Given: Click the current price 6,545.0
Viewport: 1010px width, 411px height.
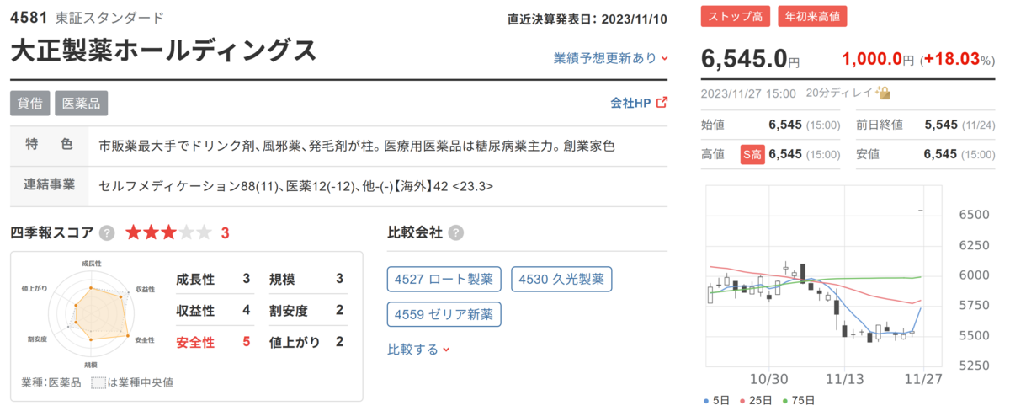Looking at the screenshot, I should (744, 59).
